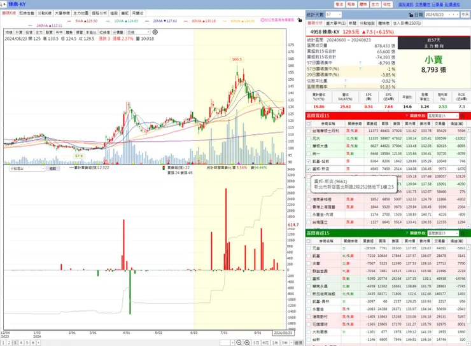Open 新聞 tab in right panel
The width and height of the screenshot is (471, 346).
click(x=353, y=23)
